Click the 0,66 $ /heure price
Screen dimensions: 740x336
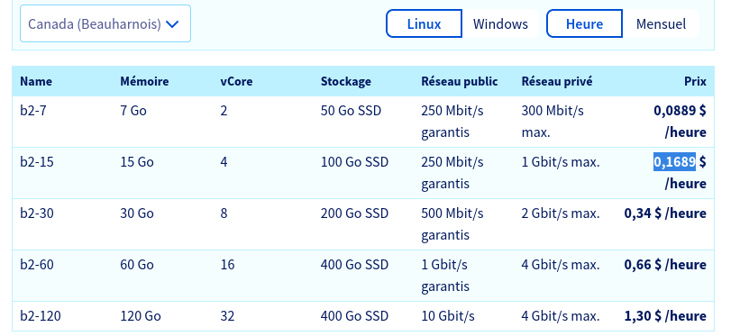coord(665,265)
